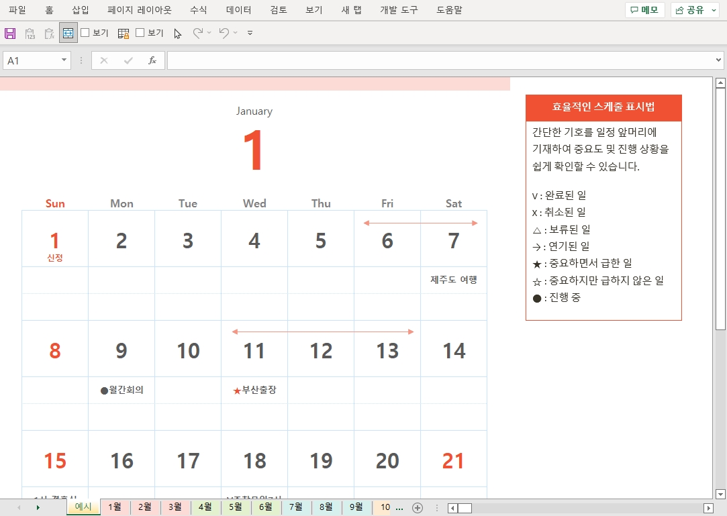The image size is (727, 516).
Task: Select the January 1 신정 date cell
Action: tap(55, 240)
